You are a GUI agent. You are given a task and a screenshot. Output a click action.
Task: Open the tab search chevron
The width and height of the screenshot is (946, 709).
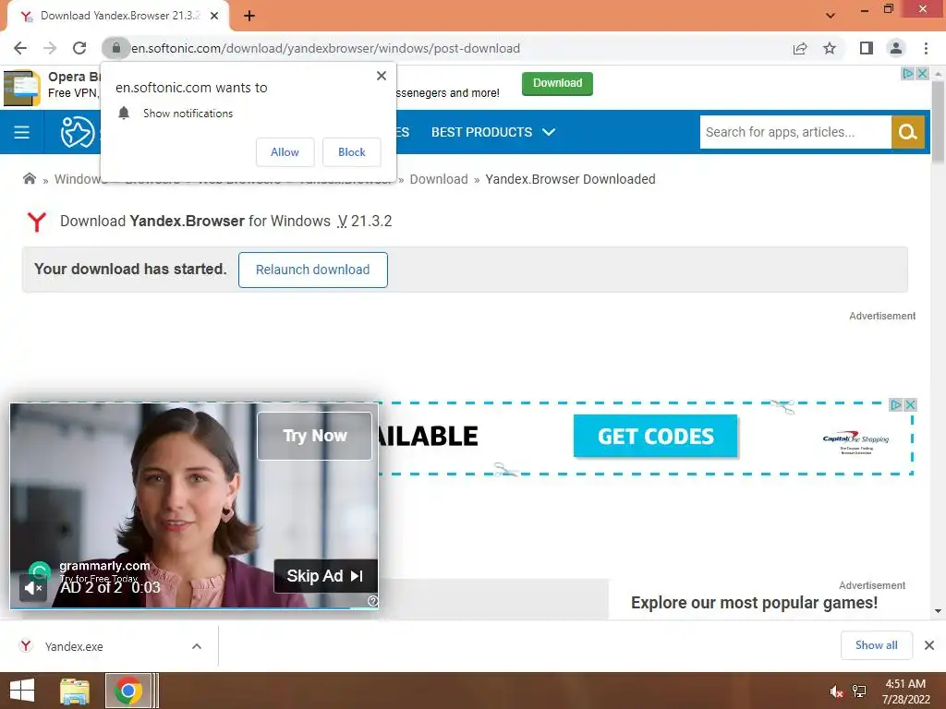point(831,16)
